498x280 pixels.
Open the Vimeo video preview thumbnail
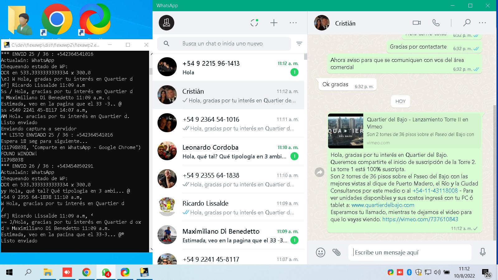(x=345, y=131)
